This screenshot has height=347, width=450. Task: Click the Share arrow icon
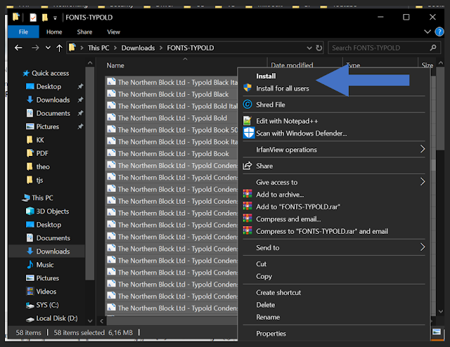247,166
